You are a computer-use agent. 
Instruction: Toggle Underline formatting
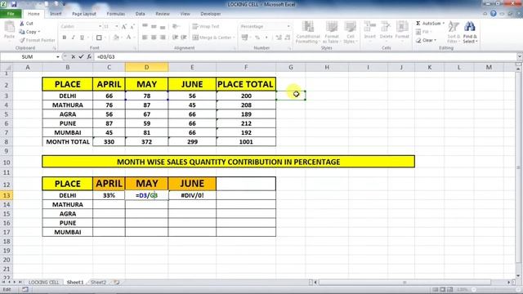pos(82,38)
